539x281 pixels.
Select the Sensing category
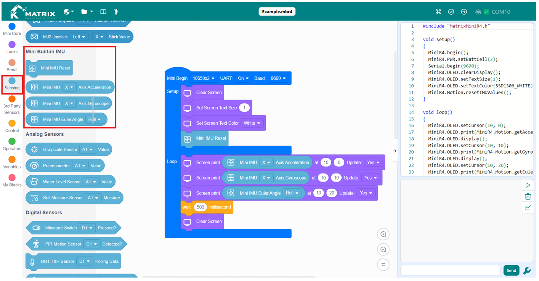pyautogui.click(x=12, y=84)
